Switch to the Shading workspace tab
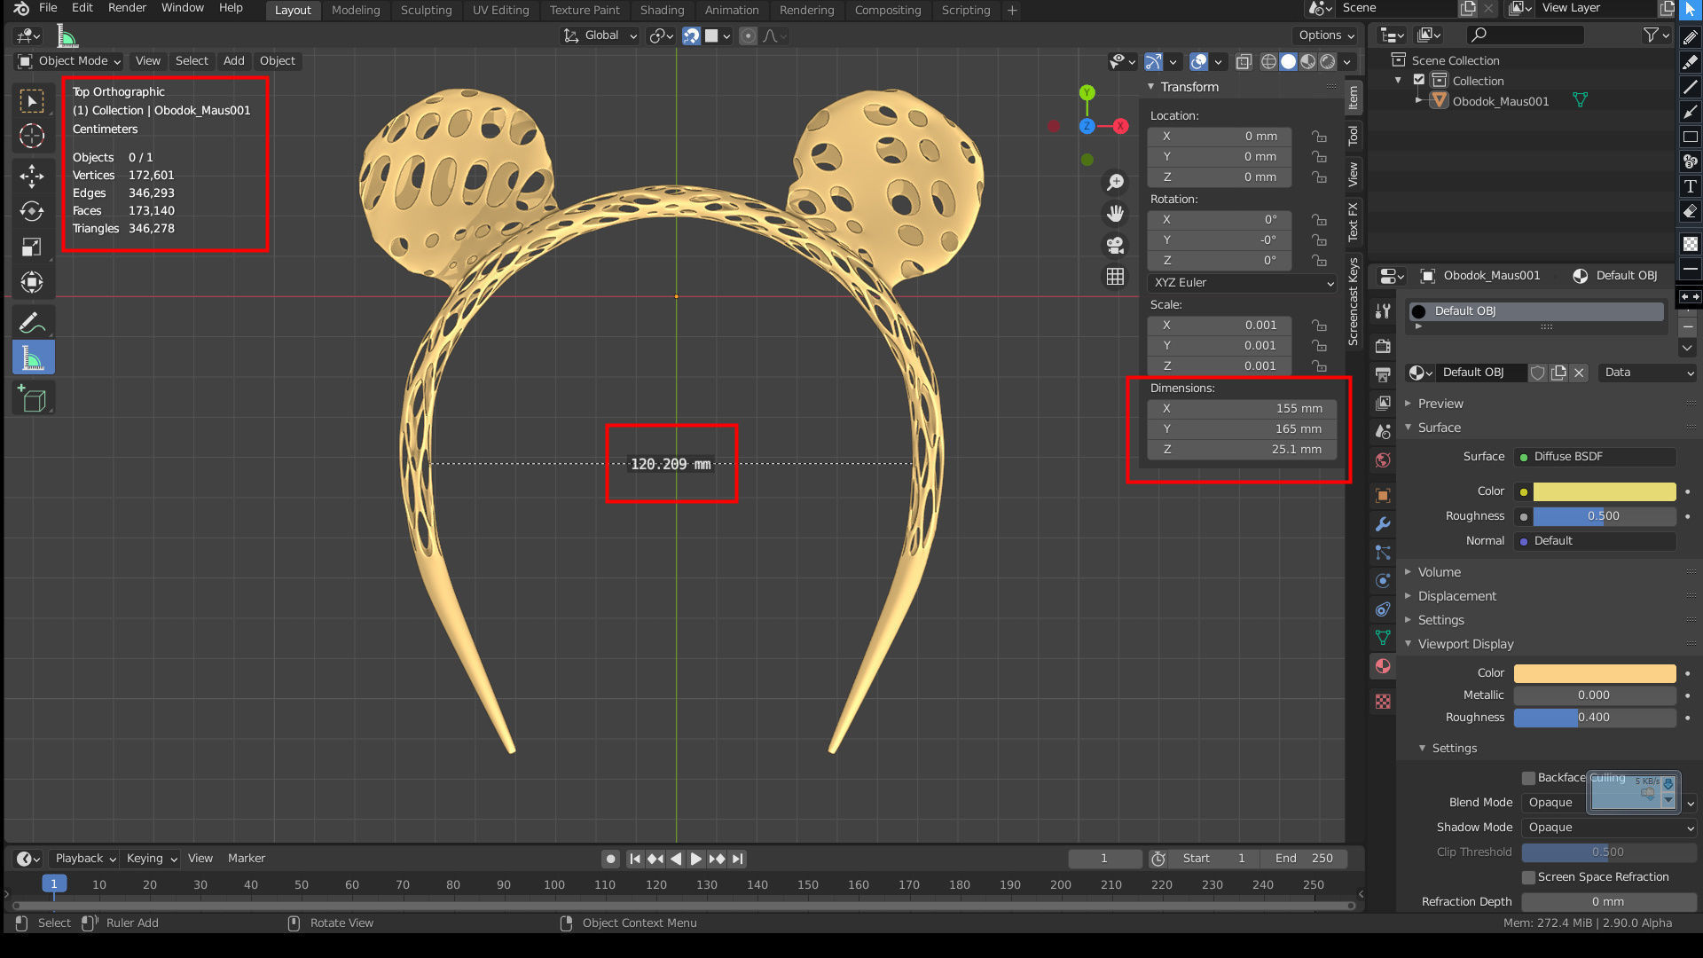This screenshot has width=1703, height=958. (662, 11)
